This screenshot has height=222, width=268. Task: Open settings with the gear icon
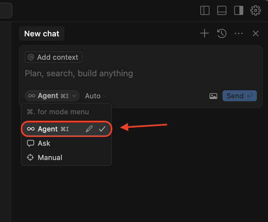(x=256, y=10)
